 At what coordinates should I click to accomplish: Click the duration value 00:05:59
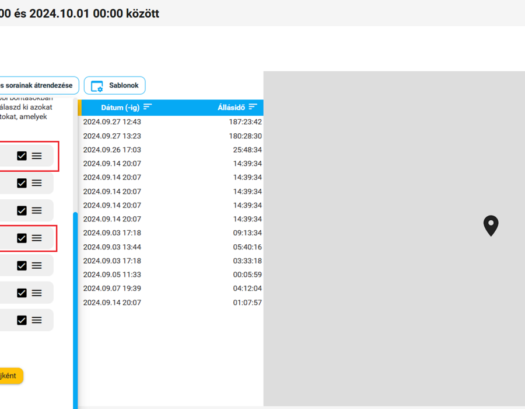coord(247,275)
